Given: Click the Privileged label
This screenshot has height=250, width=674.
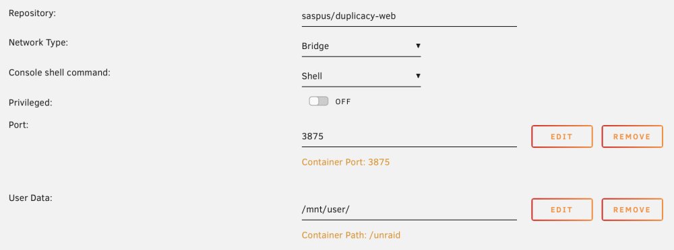Looking at the screenshot, I should [30, 103].
